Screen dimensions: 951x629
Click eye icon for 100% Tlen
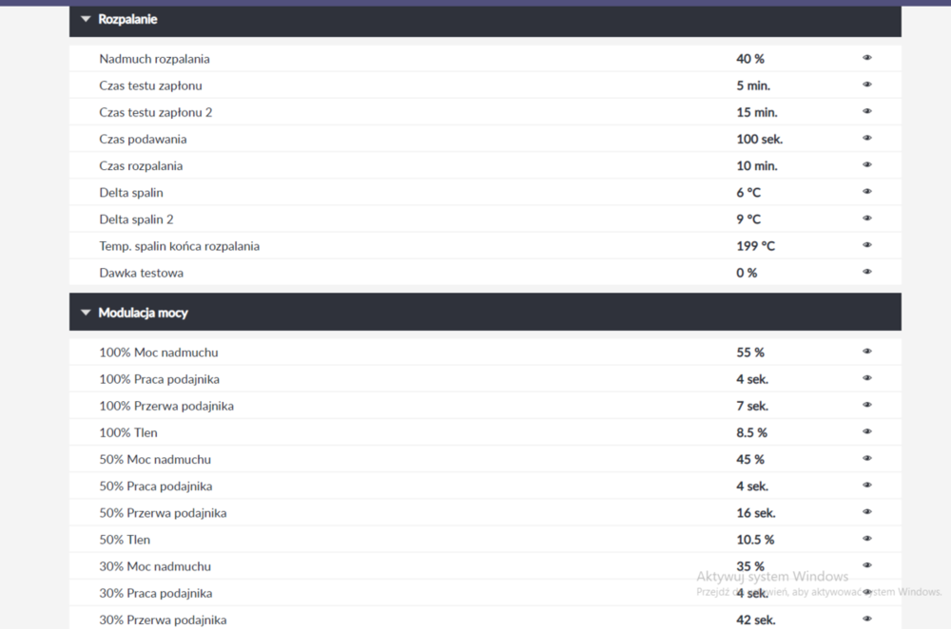[x=866, y=431]
